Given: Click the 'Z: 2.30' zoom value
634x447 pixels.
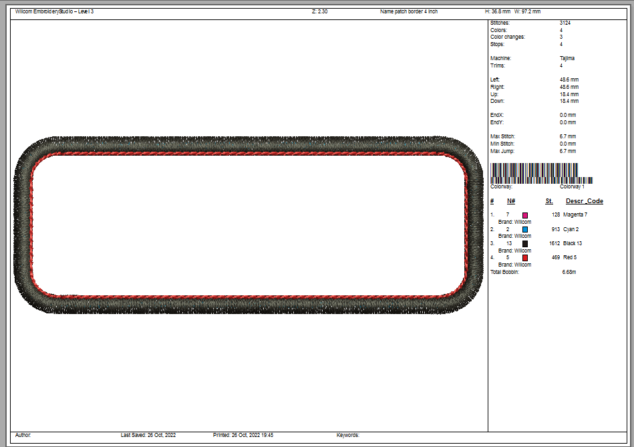Looking at the screenshot, I should click(x=319, y=11).
